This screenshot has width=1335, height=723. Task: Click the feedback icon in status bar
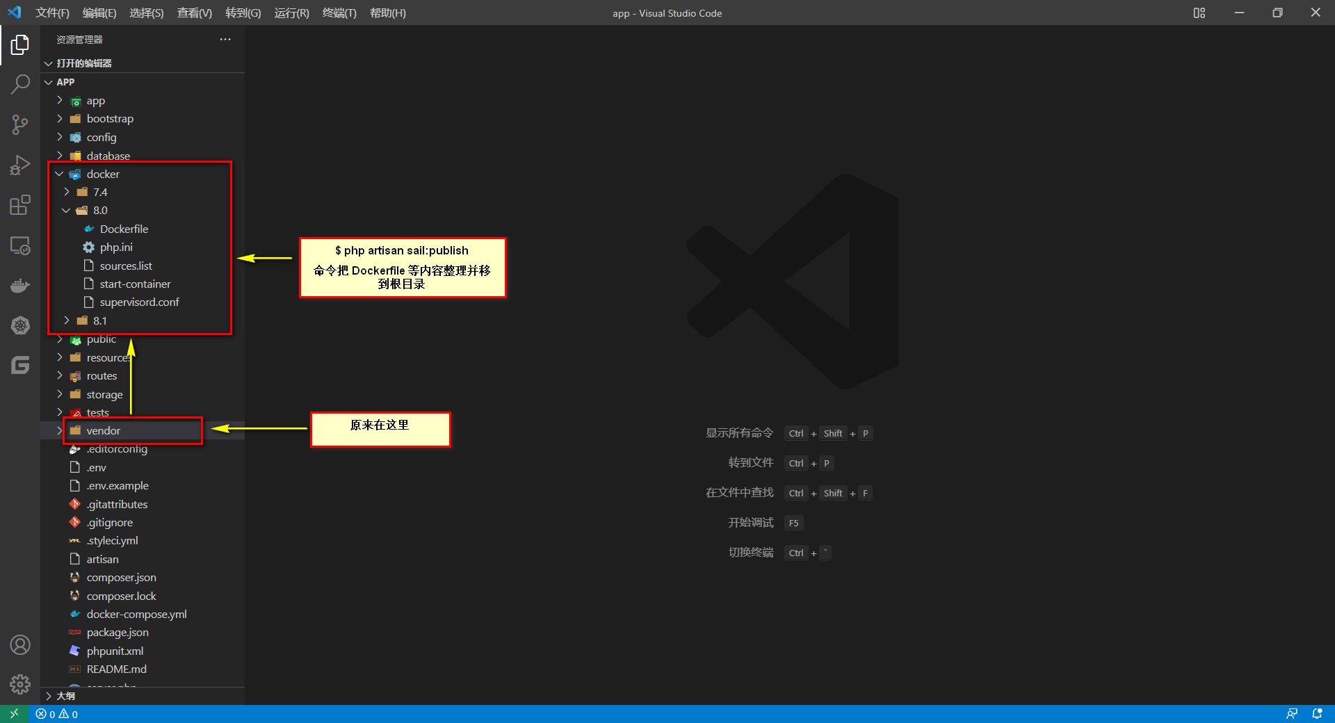[x=1292, y=714]
